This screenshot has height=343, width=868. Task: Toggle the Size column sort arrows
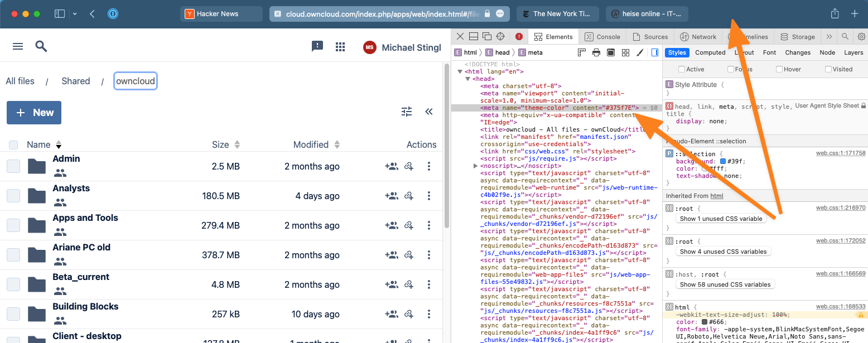237,145
